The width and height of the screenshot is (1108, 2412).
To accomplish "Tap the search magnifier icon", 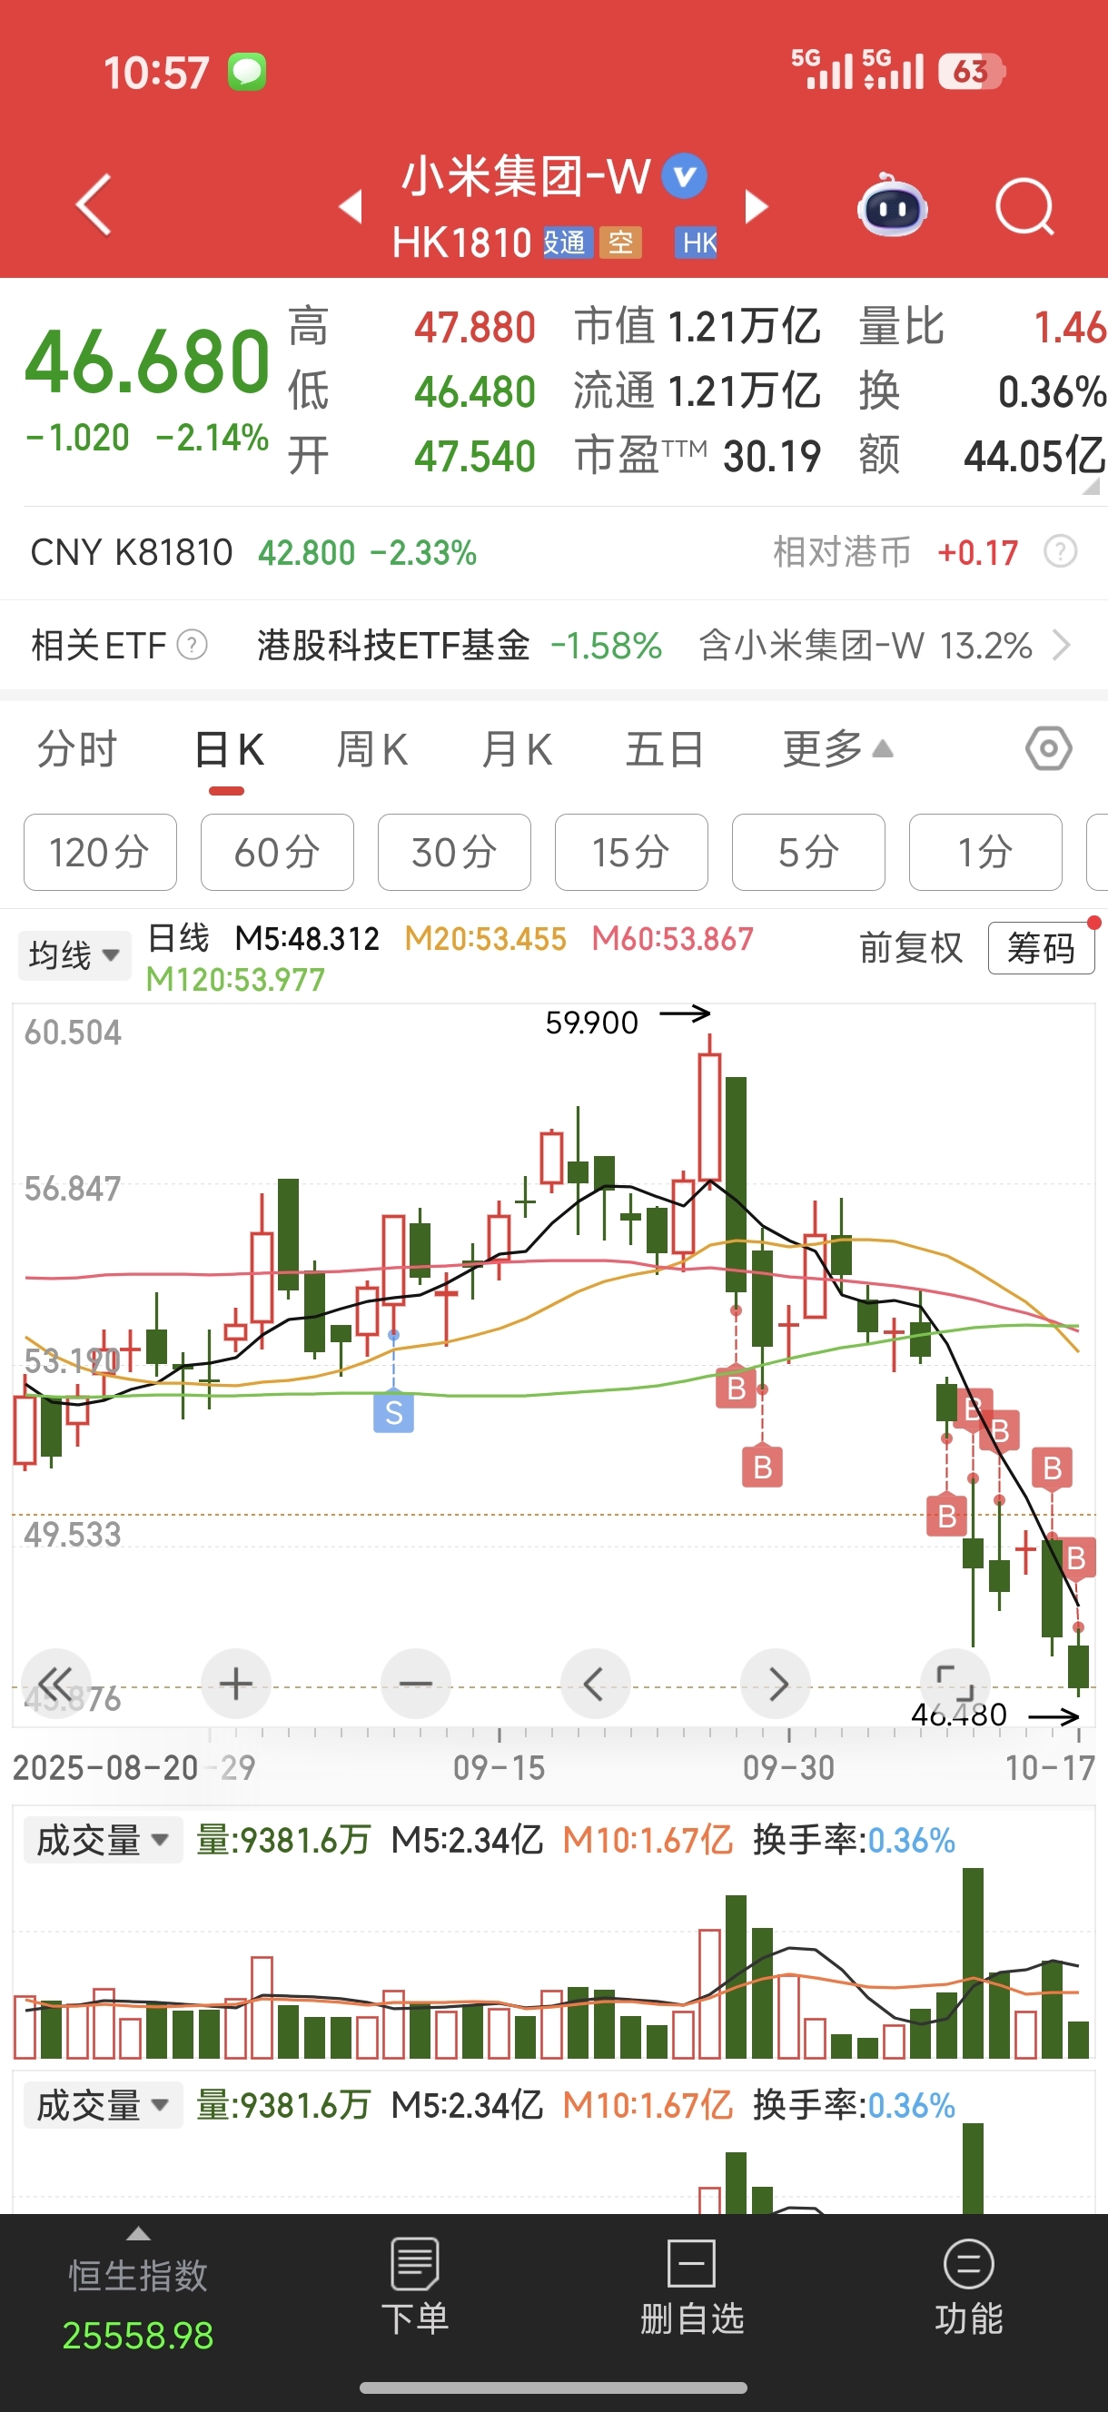I will [x=1024, y=206].
